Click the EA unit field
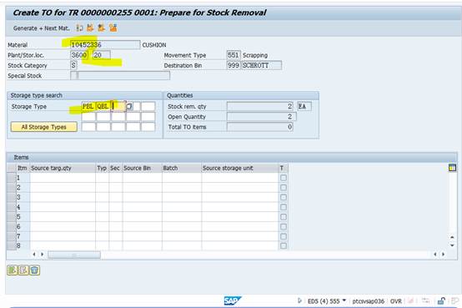462x308 pixels. (x=304, y=106)
